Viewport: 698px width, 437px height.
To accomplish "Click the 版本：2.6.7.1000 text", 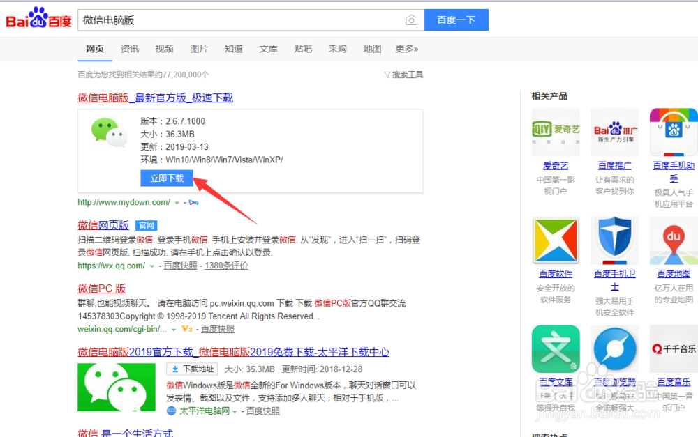I will click(172, 121).
